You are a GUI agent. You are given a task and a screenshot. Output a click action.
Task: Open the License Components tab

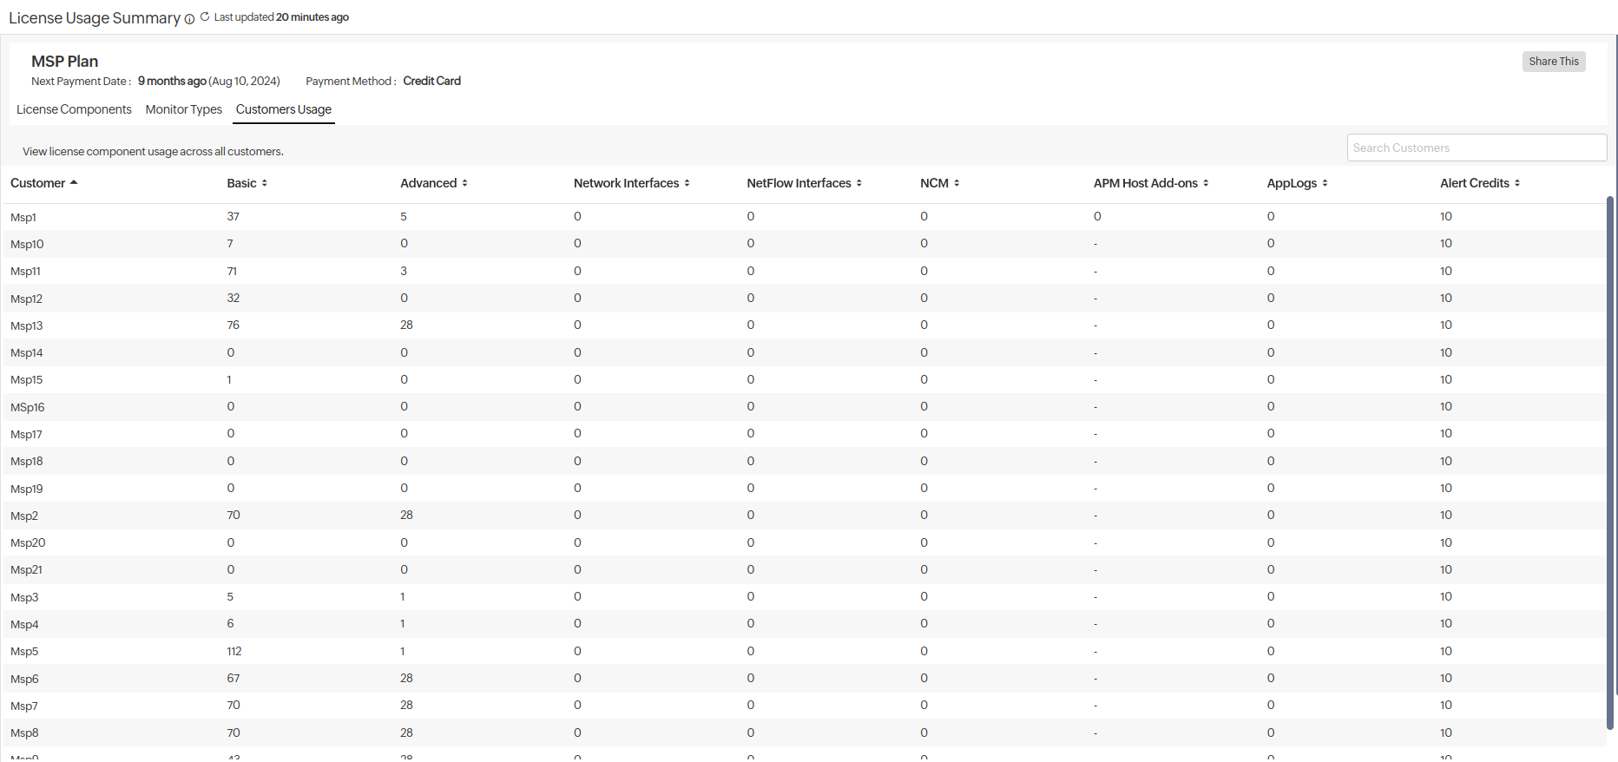click(74, 109)
